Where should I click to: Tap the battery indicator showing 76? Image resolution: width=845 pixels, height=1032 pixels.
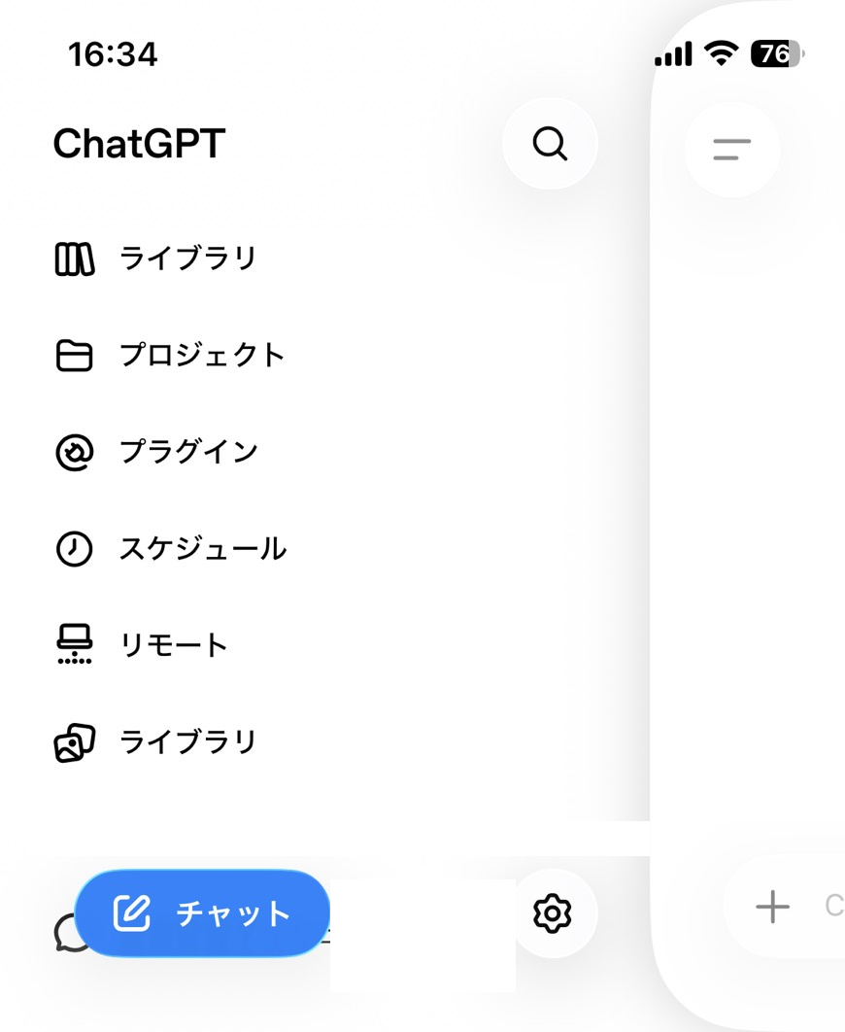(777, 53)
